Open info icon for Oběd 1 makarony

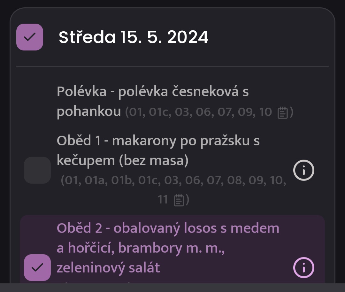[x=304, y=170]
